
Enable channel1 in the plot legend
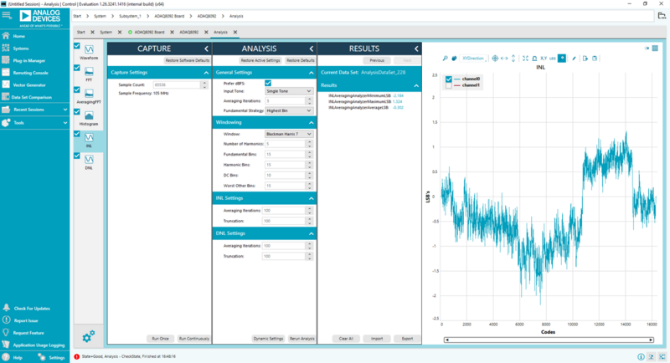click(449, 85)
